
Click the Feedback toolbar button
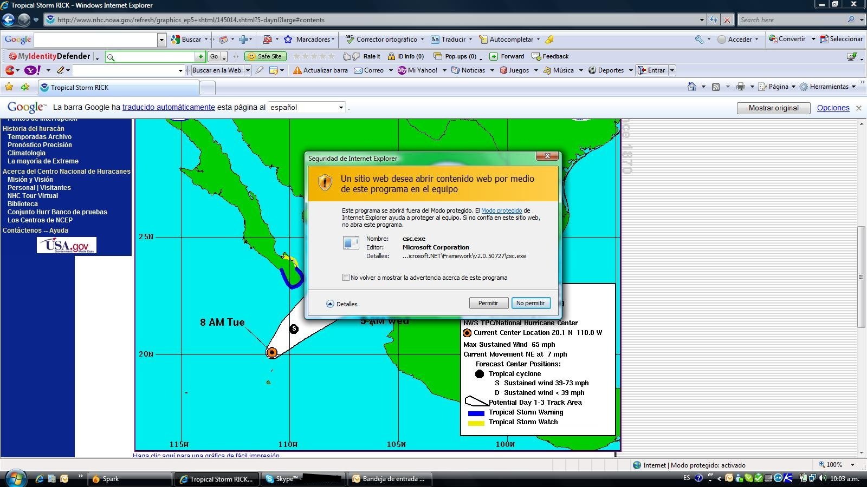click(x=550, y=56)
